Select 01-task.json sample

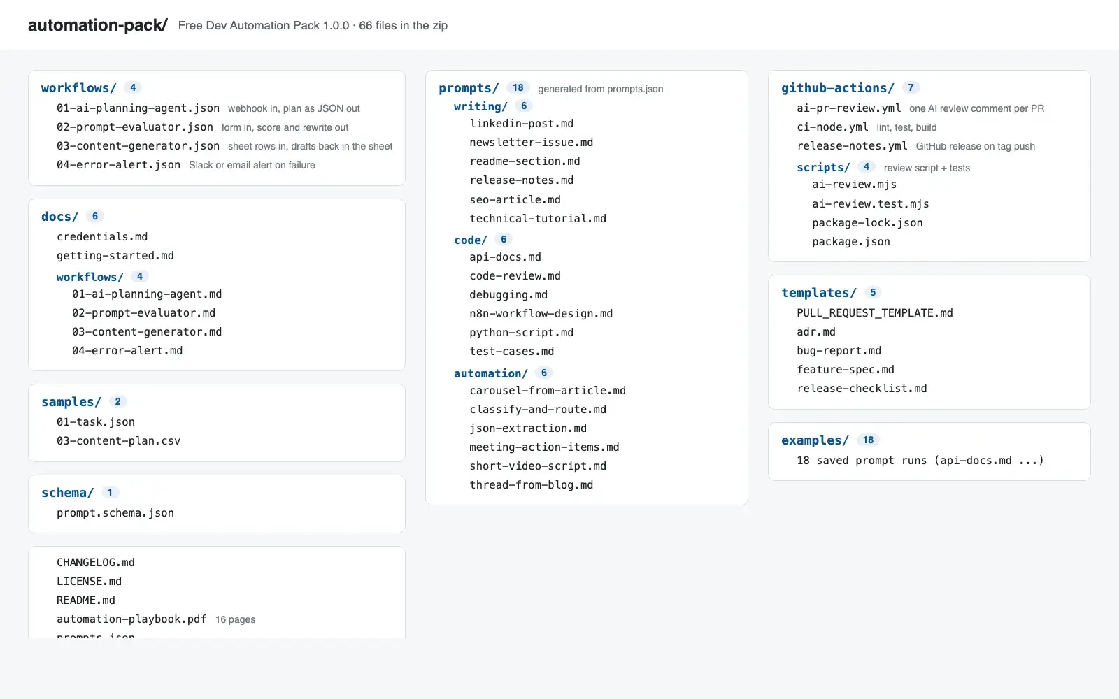click(x=96, y=422)
